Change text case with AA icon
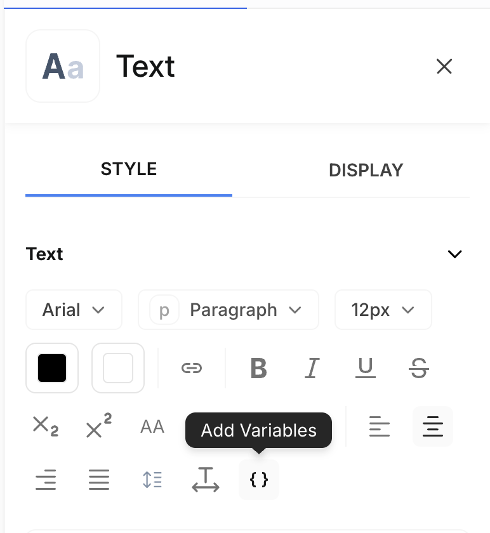This screenshot has height=533, width=490. (152, 426)
